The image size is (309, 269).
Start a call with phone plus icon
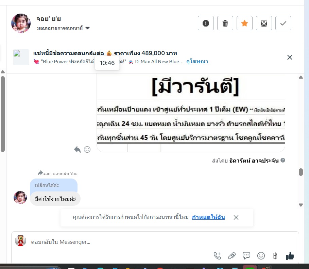[217, 256]
